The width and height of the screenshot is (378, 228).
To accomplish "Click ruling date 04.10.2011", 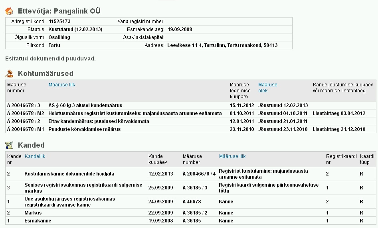I will (242, 113).
